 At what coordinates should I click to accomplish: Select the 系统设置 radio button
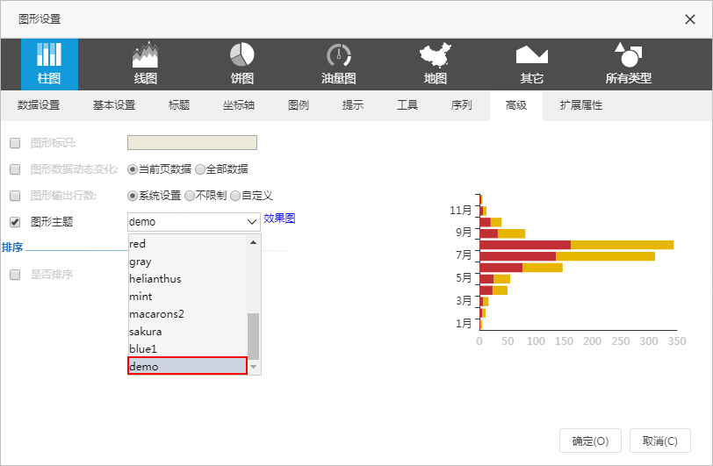click(133, 196)
